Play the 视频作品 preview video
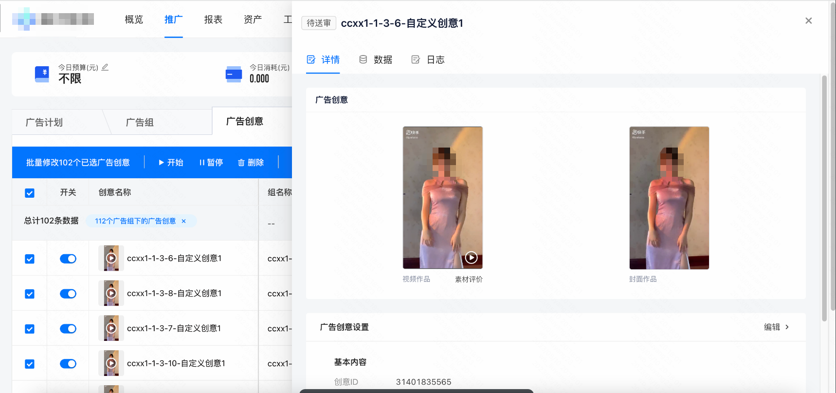This screenshot has width=836, height=393. (x=471, y=257)
